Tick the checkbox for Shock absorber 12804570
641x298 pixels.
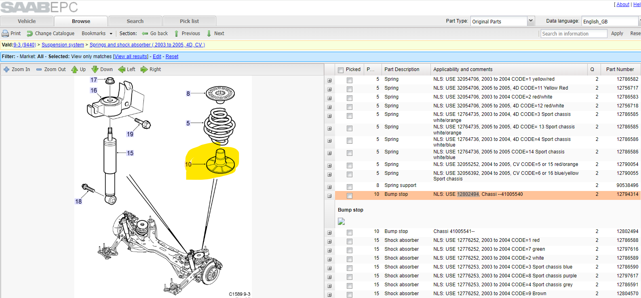(350, 295)
